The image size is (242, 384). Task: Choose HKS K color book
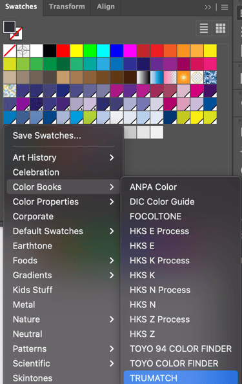181,275
